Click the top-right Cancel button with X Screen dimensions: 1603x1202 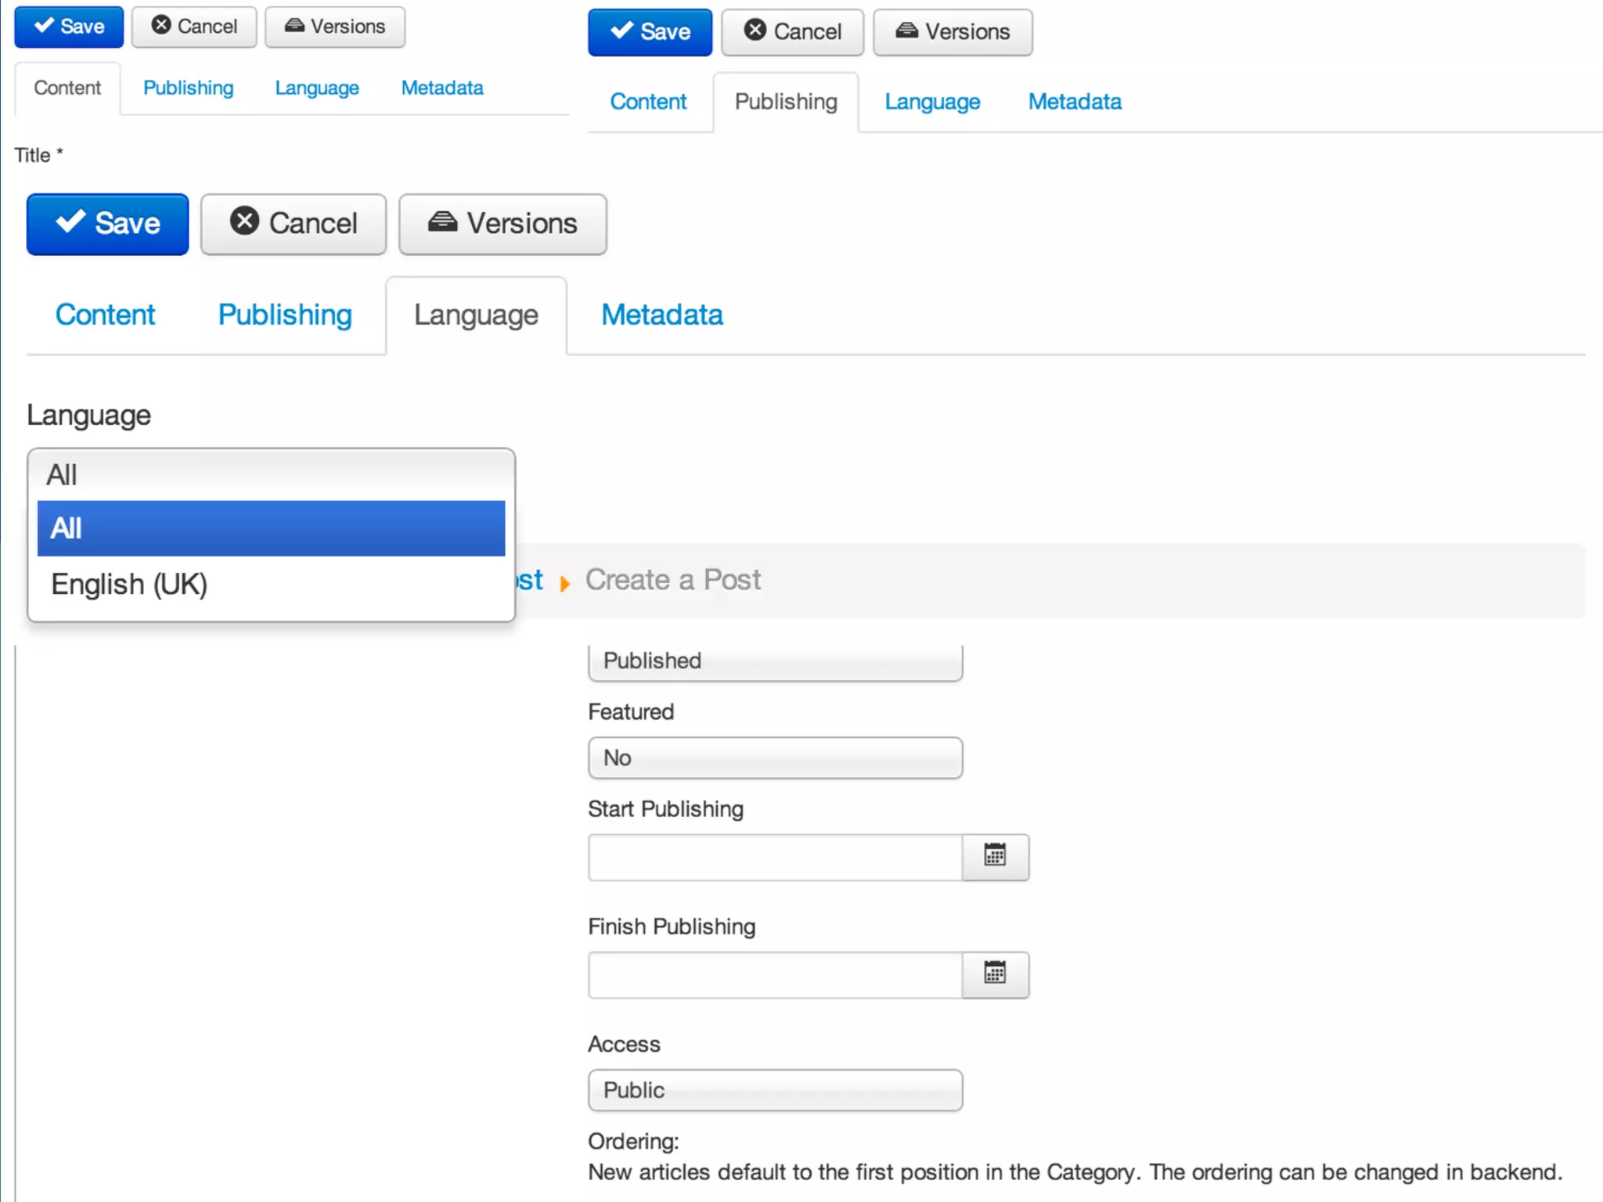(x=792, y=31)
